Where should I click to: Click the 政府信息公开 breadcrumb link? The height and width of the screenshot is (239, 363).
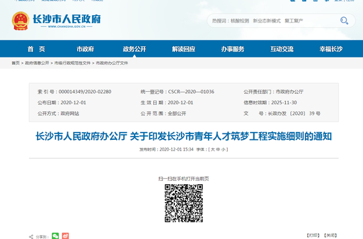tap(37, 63)
